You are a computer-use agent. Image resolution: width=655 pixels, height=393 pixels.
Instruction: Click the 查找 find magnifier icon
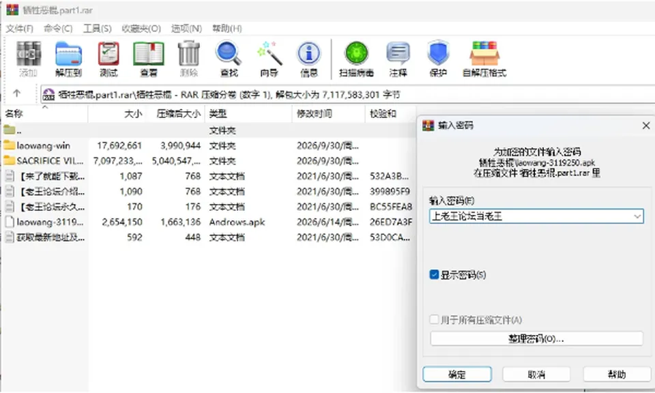pyautogui.click(x=229, y=54)
